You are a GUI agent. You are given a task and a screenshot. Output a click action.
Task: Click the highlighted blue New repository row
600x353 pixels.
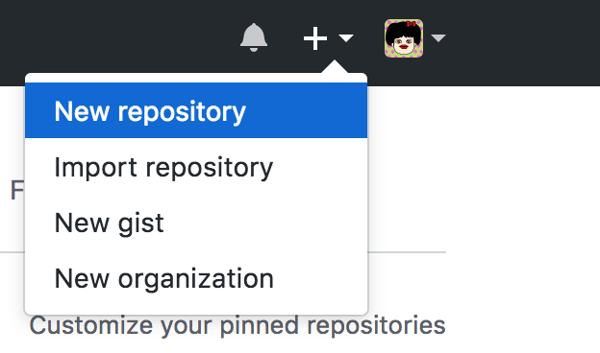click(196, 110)
